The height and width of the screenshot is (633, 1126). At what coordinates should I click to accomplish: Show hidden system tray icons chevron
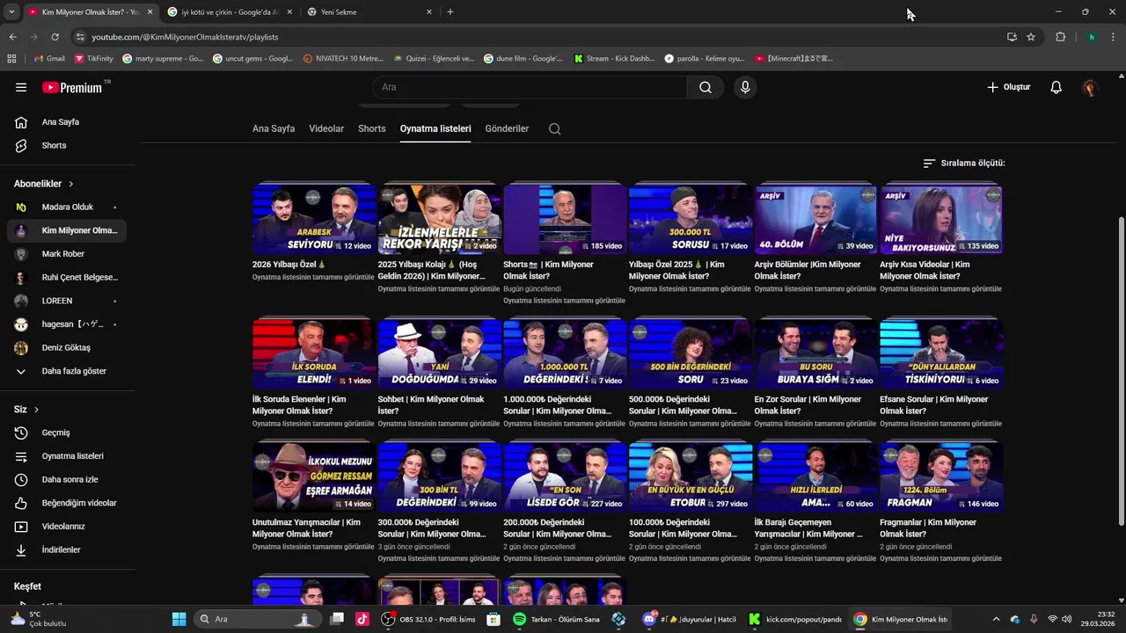[996, 619]
